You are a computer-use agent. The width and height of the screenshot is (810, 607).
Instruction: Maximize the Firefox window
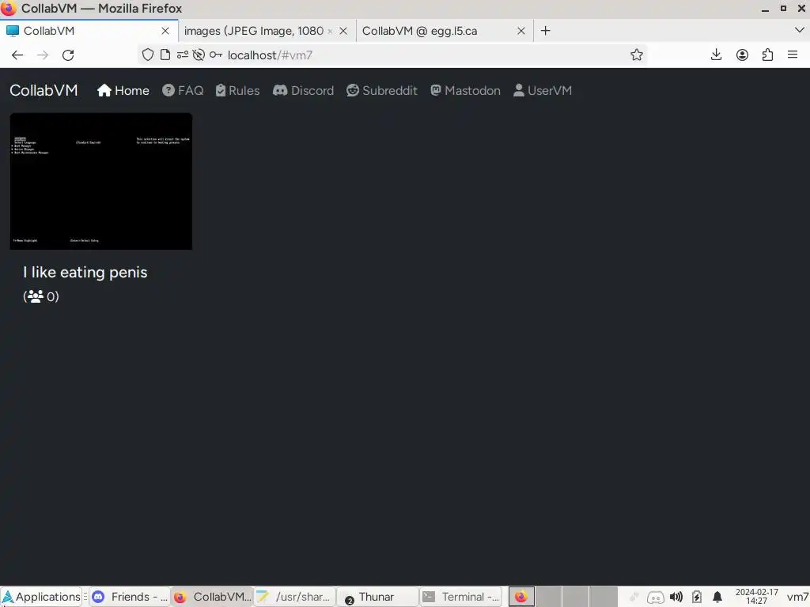click(783, 8)
